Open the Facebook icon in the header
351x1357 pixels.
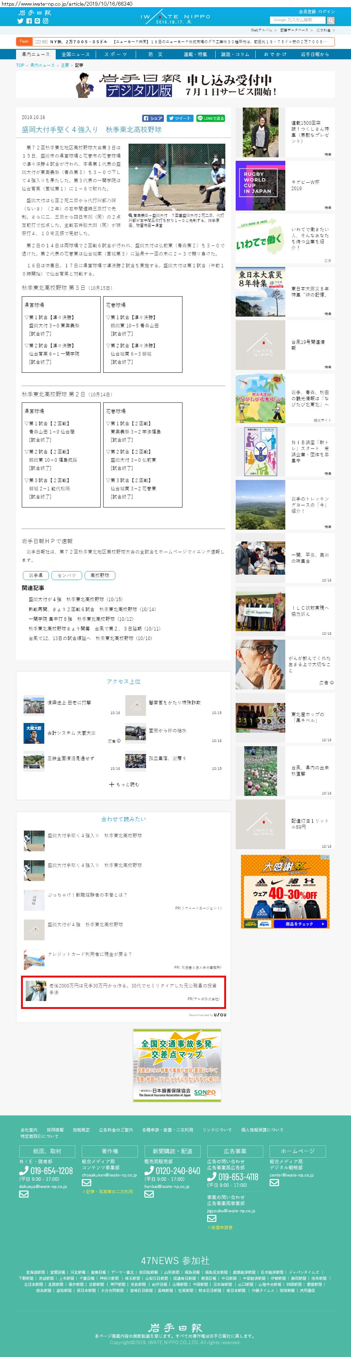click(x=29, y=21)
